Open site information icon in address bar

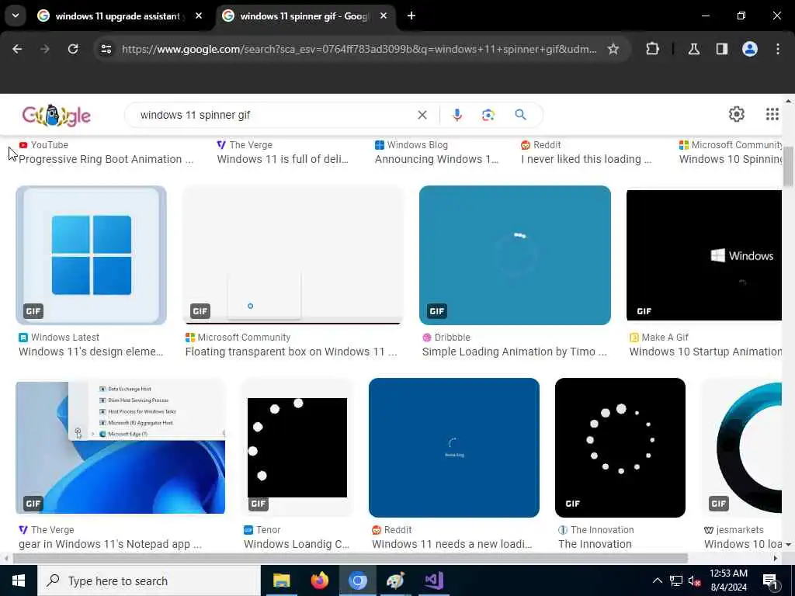point(106,49)
